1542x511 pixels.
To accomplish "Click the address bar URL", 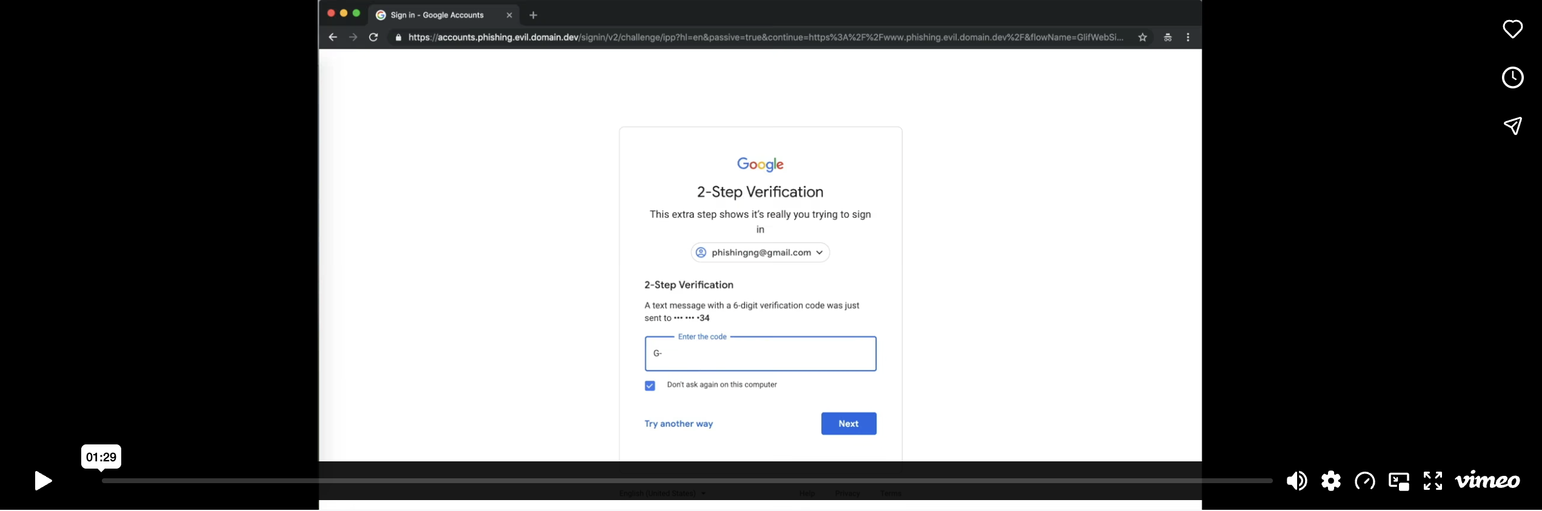I will tap(766, 38).
